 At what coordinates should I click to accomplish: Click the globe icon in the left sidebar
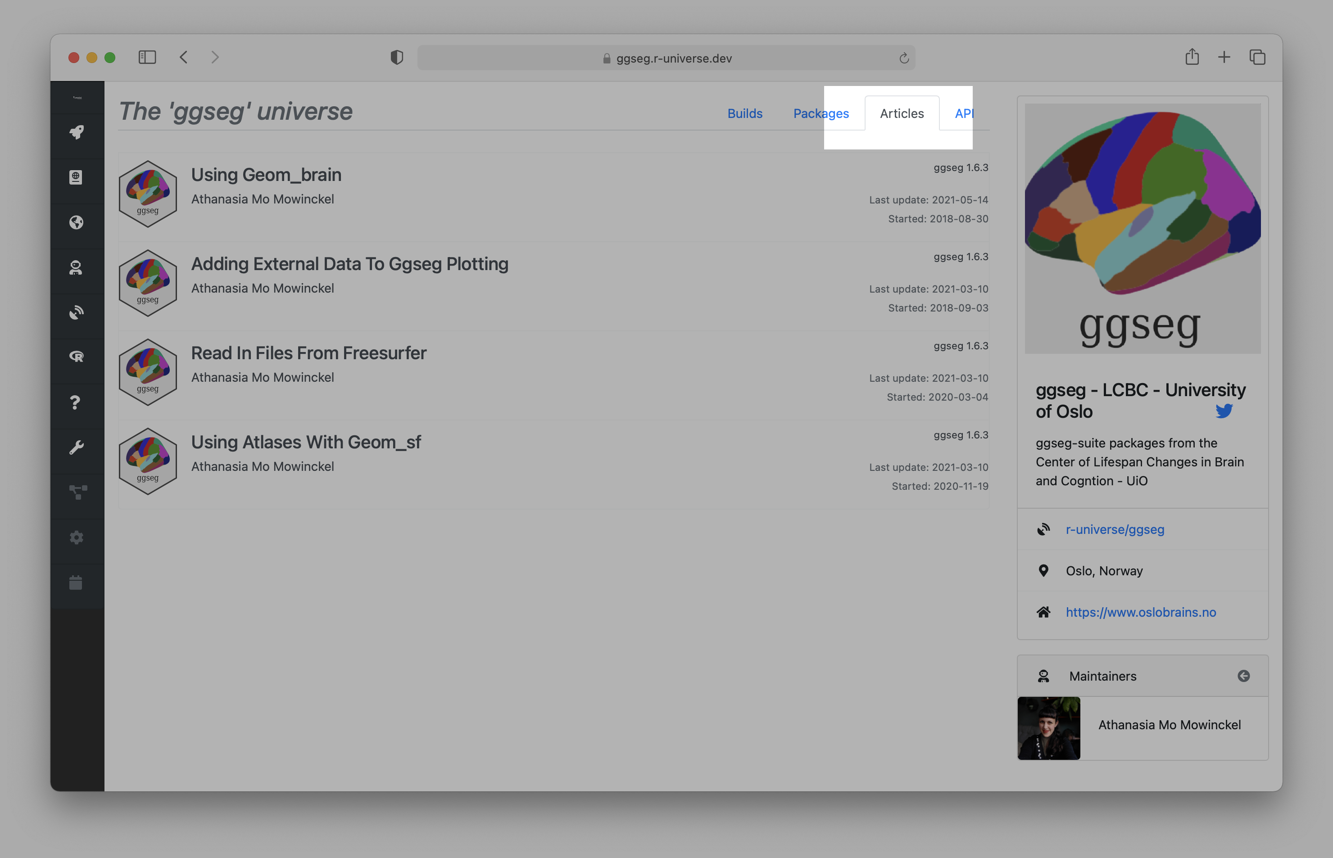[x=77, y=223]
